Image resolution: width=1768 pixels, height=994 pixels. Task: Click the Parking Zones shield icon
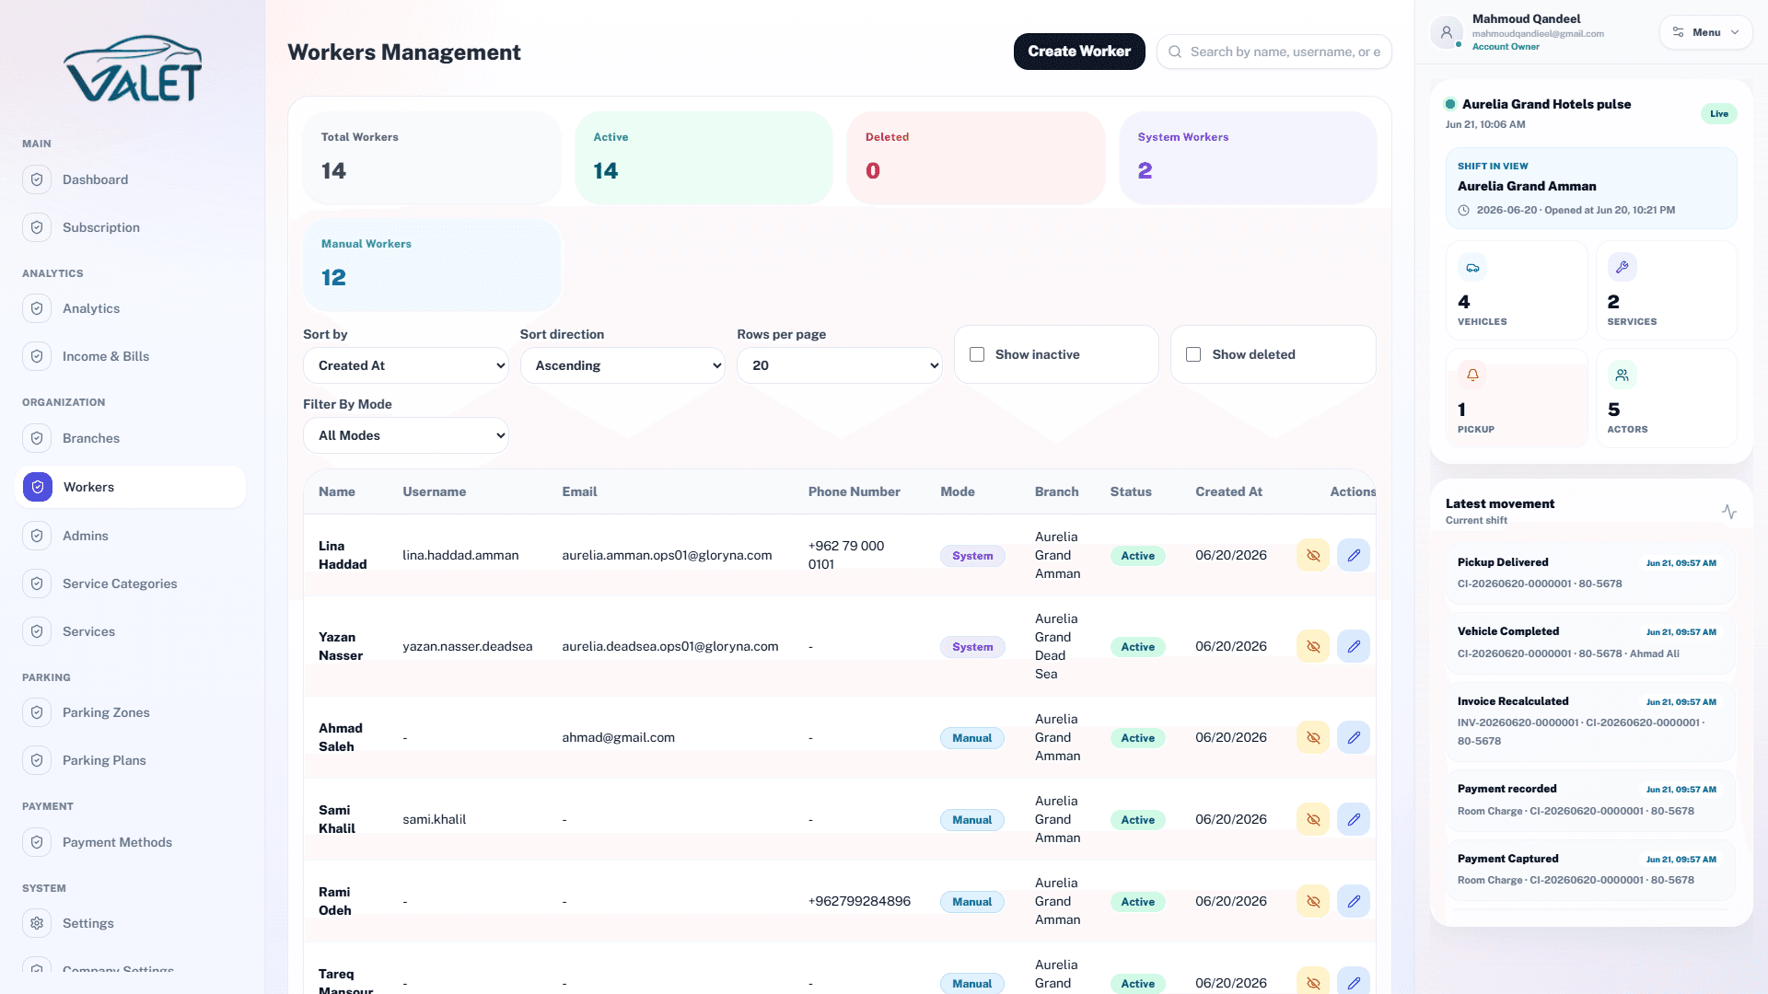[x=37, y=712]
